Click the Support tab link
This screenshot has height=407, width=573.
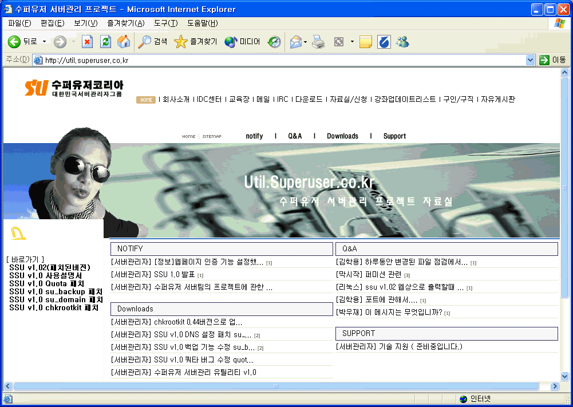click(x=394, y=136)
